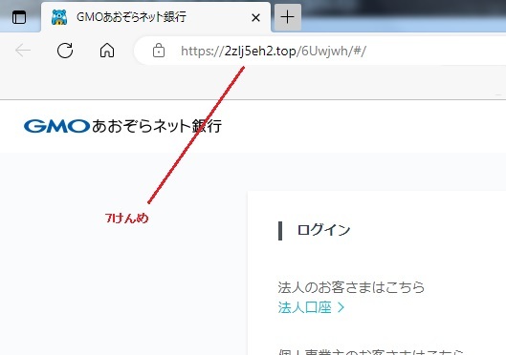Click the chevron beside 法人口座

341,308
